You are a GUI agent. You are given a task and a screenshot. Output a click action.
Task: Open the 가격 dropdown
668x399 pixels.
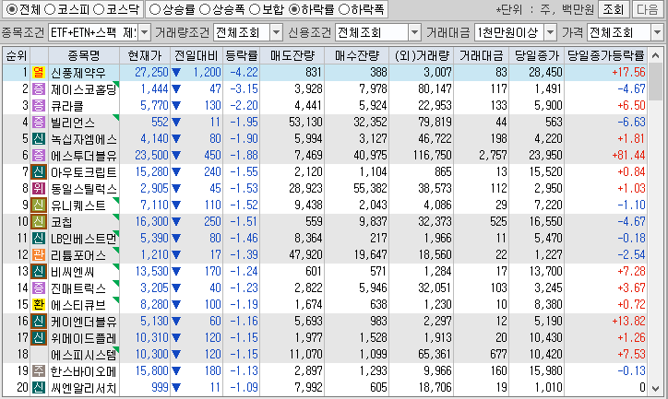coord(657,32)
